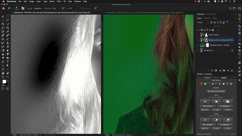This screenshot has width=242, height=136.
Task: Create a new adjustment layer icon
Action: coord(220,71)
